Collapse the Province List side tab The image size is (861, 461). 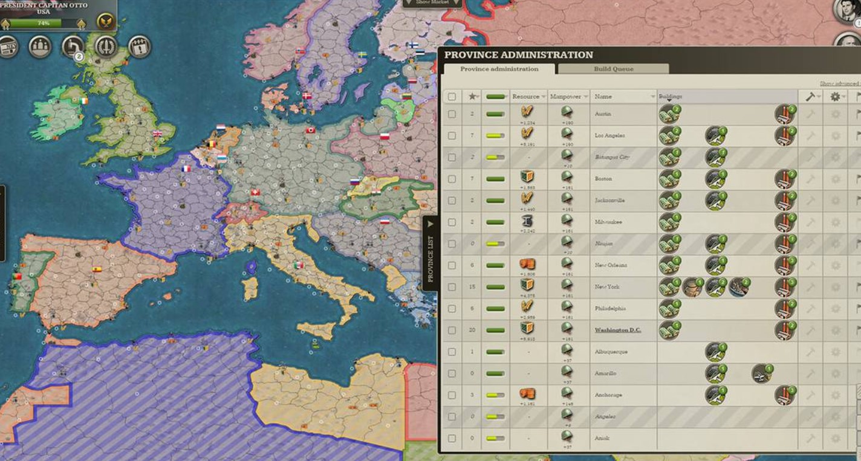tap(430, 253)
